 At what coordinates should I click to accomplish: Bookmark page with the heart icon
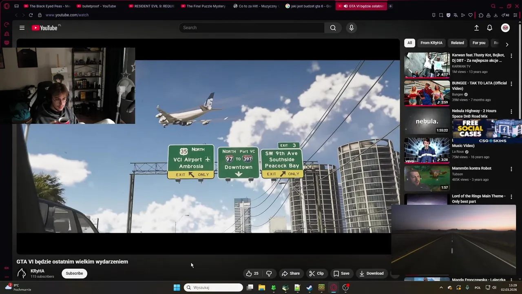(x=470, y=15)
